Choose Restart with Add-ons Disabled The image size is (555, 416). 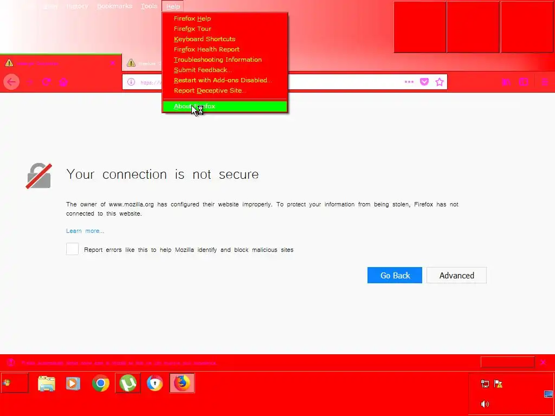[225, 80]
